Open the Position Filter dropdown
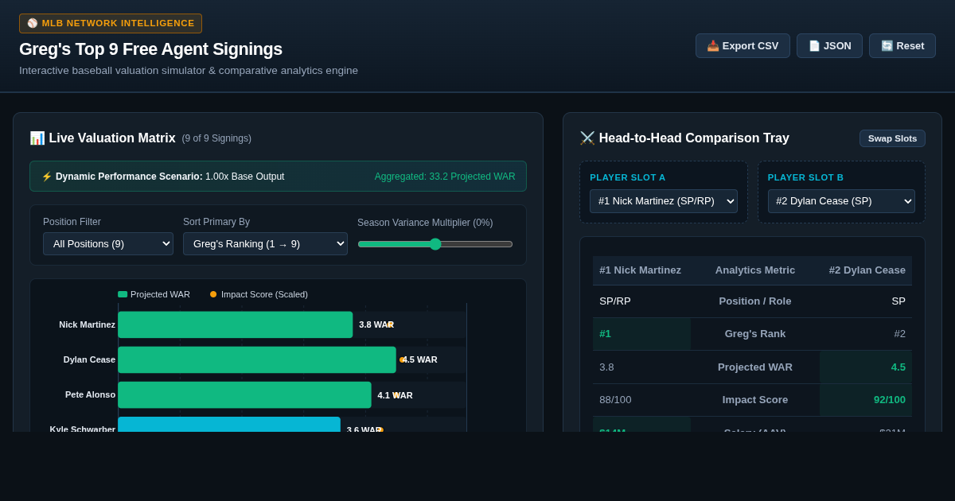The height and width of the screenshot is (501, 955). click(108, 243)
